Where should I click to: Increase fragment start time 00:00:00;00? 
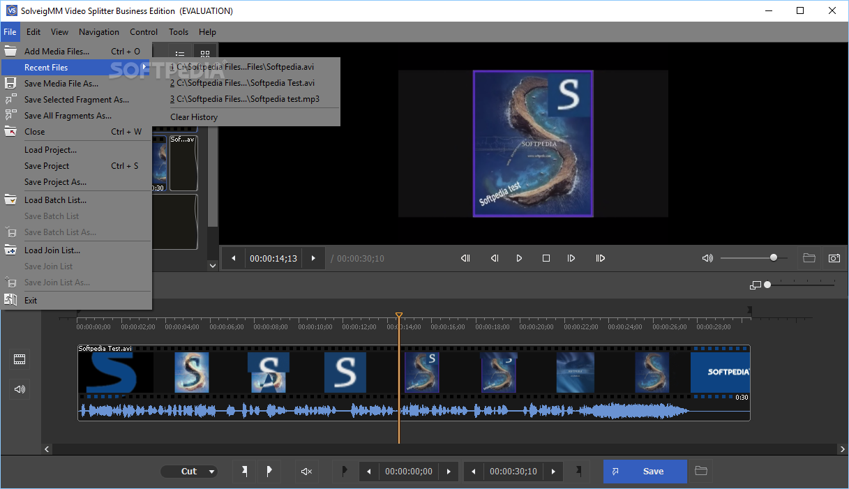pos(449,472)
